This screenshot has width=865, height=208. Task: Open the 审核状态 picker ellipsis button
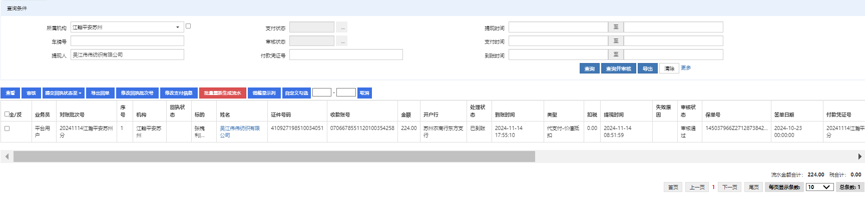pos(342,41)
